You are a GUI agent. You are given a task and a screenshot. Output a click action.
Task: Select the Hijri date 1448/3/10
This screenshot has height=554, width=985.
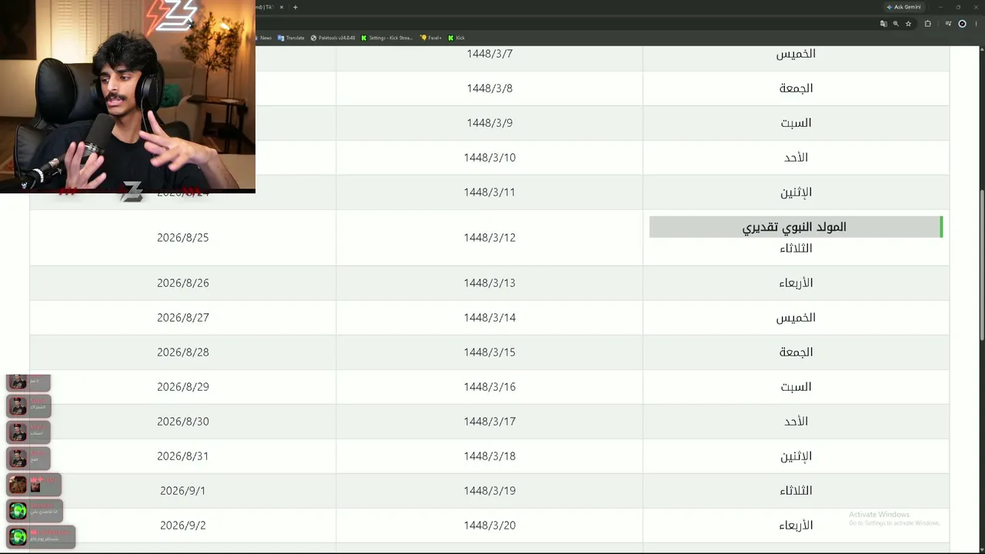489,158
